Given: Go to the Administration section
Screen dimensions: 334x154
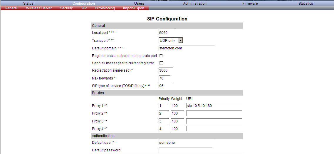Looking at the screenshot, I should tap(195, 4).
